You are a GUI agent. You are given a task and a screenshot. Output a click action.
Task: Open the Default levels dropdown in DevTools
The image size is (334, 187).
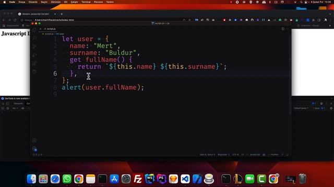coord(301,108)
